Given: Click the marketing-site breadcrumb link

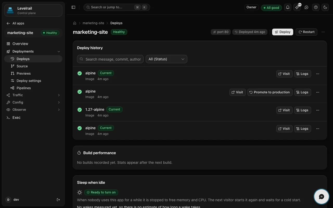Looking at the screenshot, I should (x=93, y=23).
